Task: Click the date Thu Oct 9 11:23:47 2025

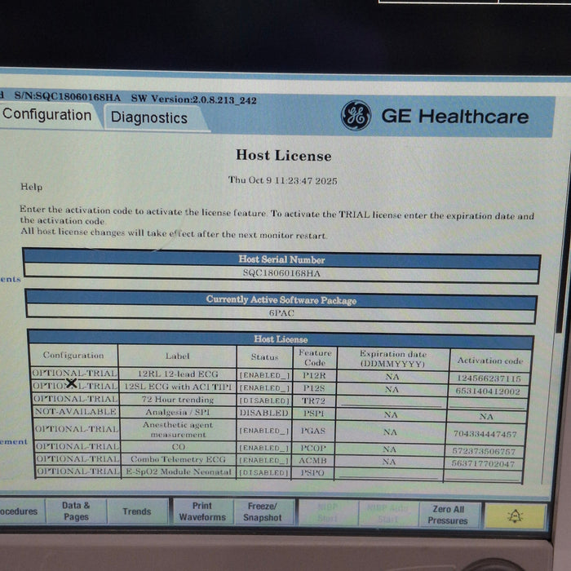Action: [282, 180]
